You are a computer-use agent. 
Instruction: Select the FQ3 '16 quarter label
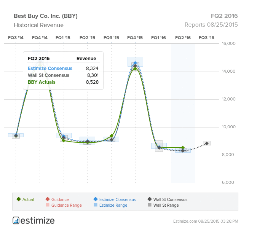point(206,38)
